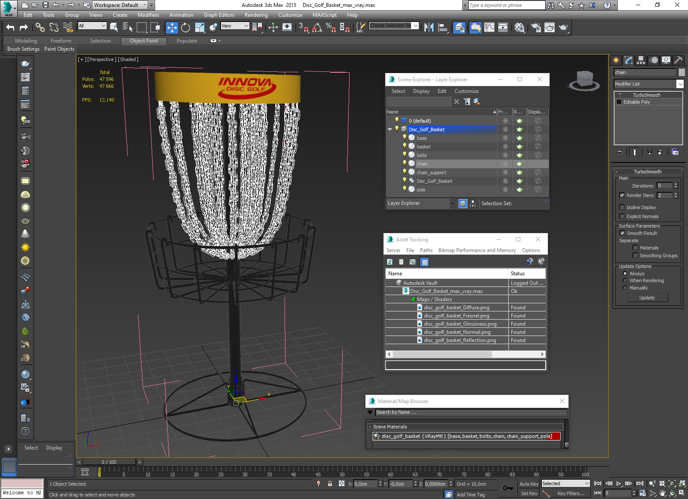
Task: Open the Graph Editors menu
Action: click(219, 15)
